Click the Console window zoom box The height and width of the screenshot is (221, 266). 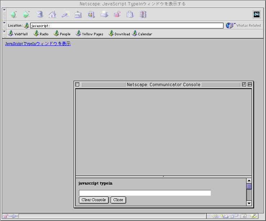click(x=244, y=84)
